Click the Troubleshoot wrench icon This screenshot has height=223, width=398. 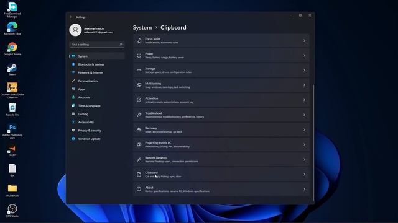[x=139, y=115]
